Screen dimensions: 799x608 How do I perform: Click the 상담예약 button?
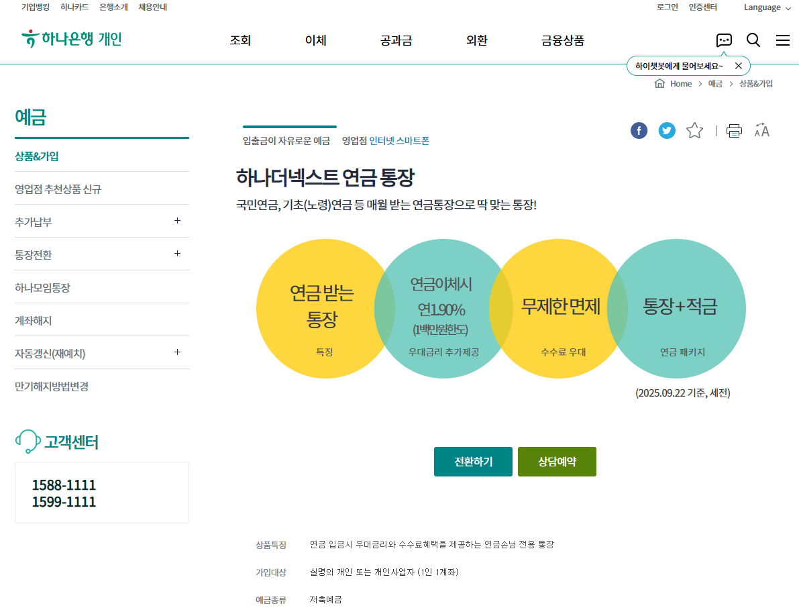(x=557, y=462)
